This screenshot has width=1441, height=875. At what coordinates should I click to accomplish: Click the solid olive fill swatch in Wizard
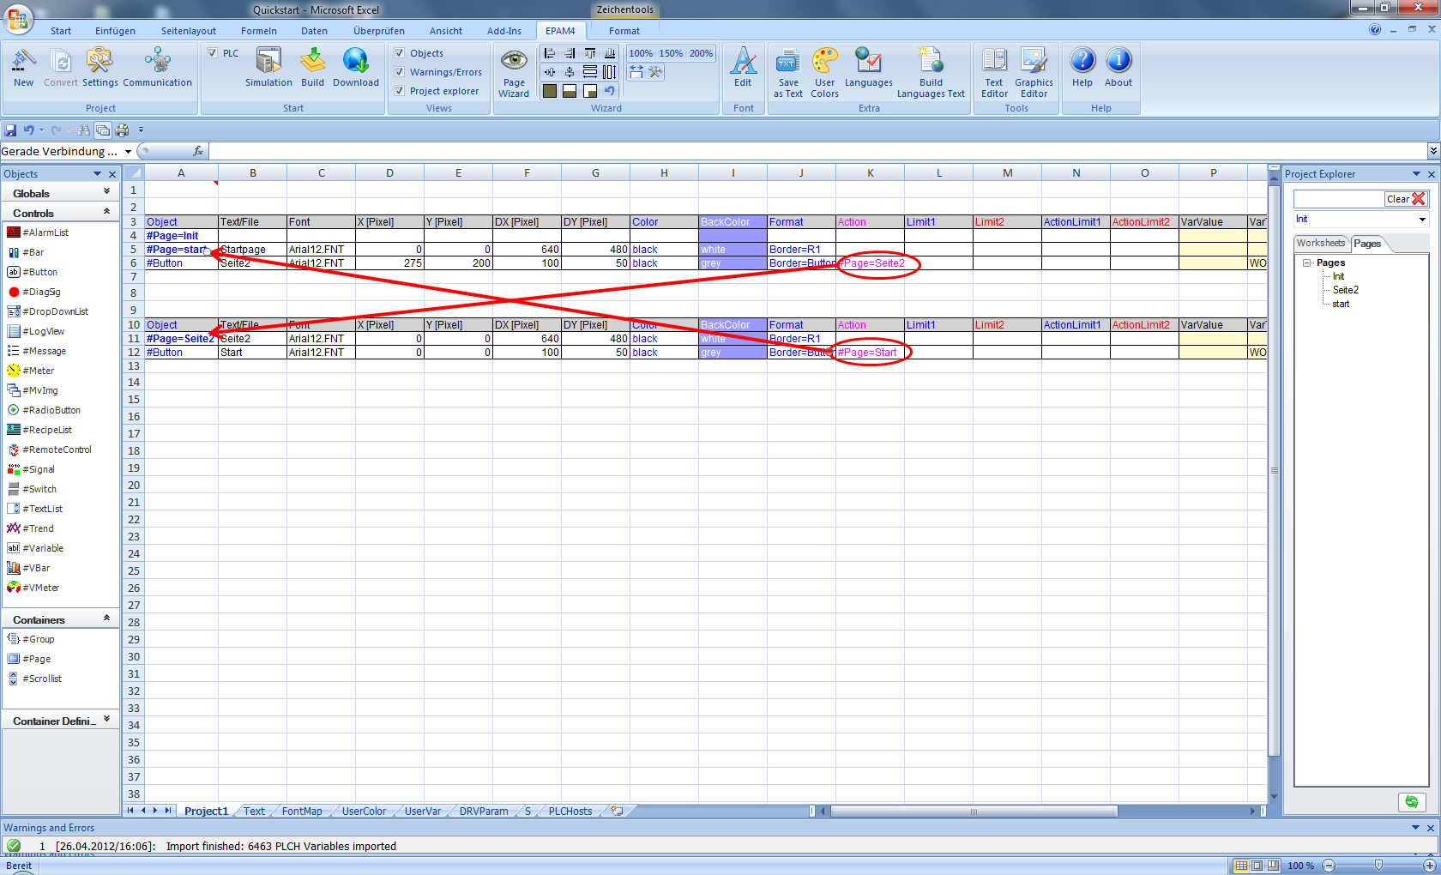pos(550,91)
